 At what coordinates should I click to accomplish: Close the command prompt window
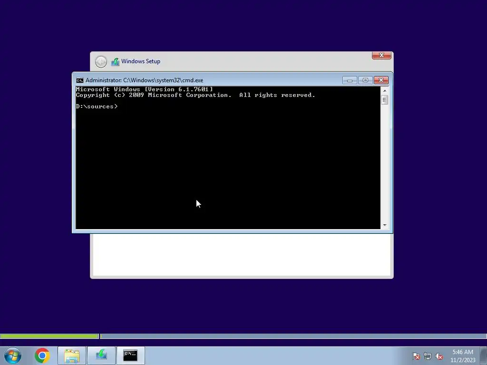point(381,80)
